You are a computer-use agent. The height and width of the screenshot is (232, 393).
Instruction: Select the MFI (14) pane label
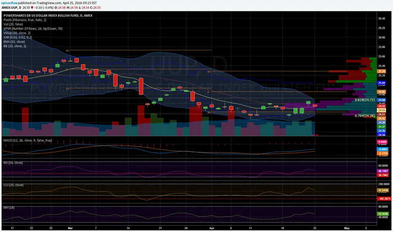coord(9,208)
